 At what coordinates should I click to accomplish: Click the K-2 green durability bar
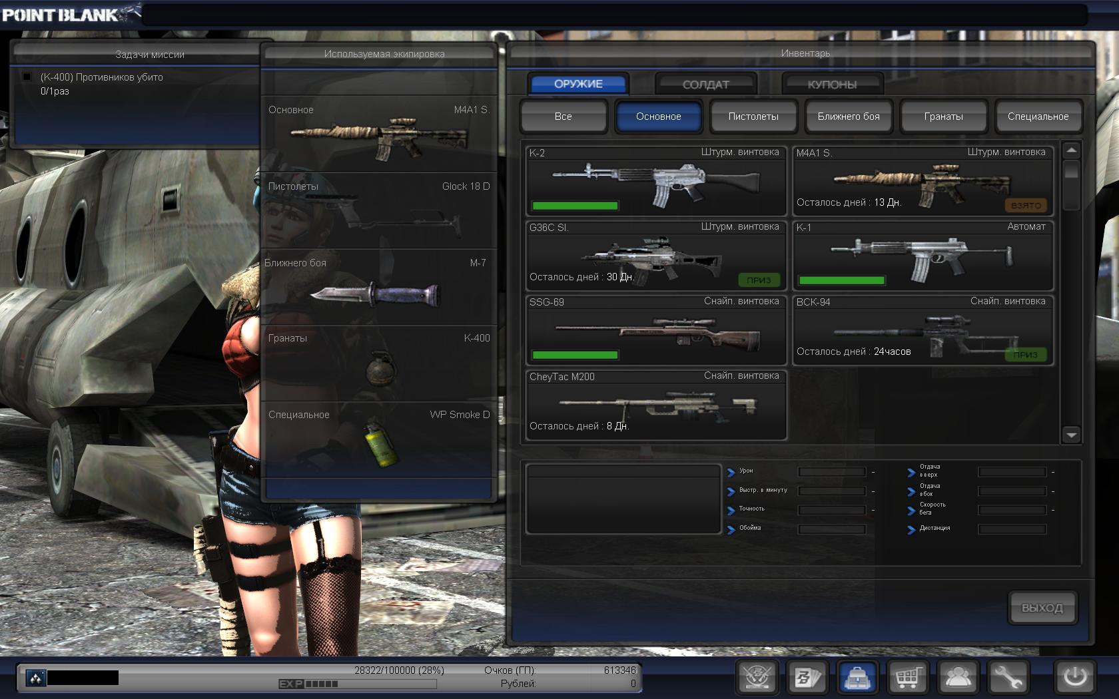575,206
